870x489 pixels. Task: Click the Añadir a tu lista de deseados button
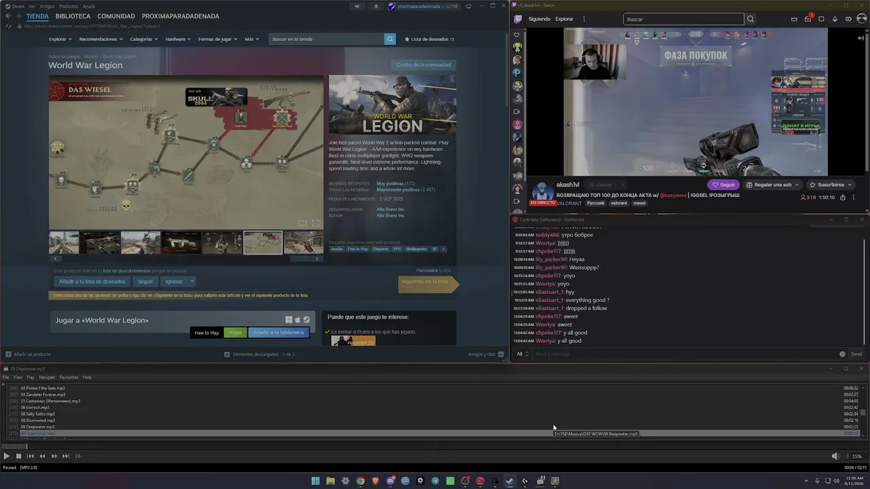point(92,281)
